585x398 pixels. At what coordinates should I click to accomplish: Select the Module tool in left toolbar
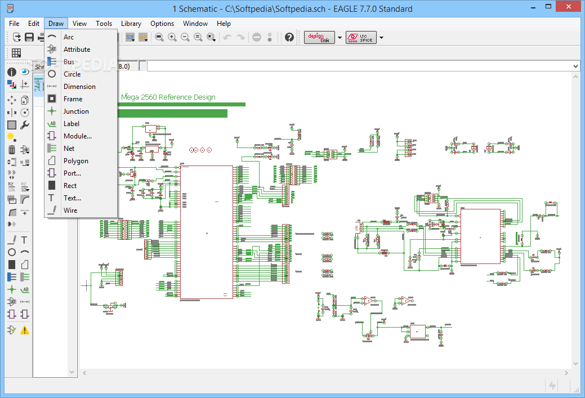[12, 314]
